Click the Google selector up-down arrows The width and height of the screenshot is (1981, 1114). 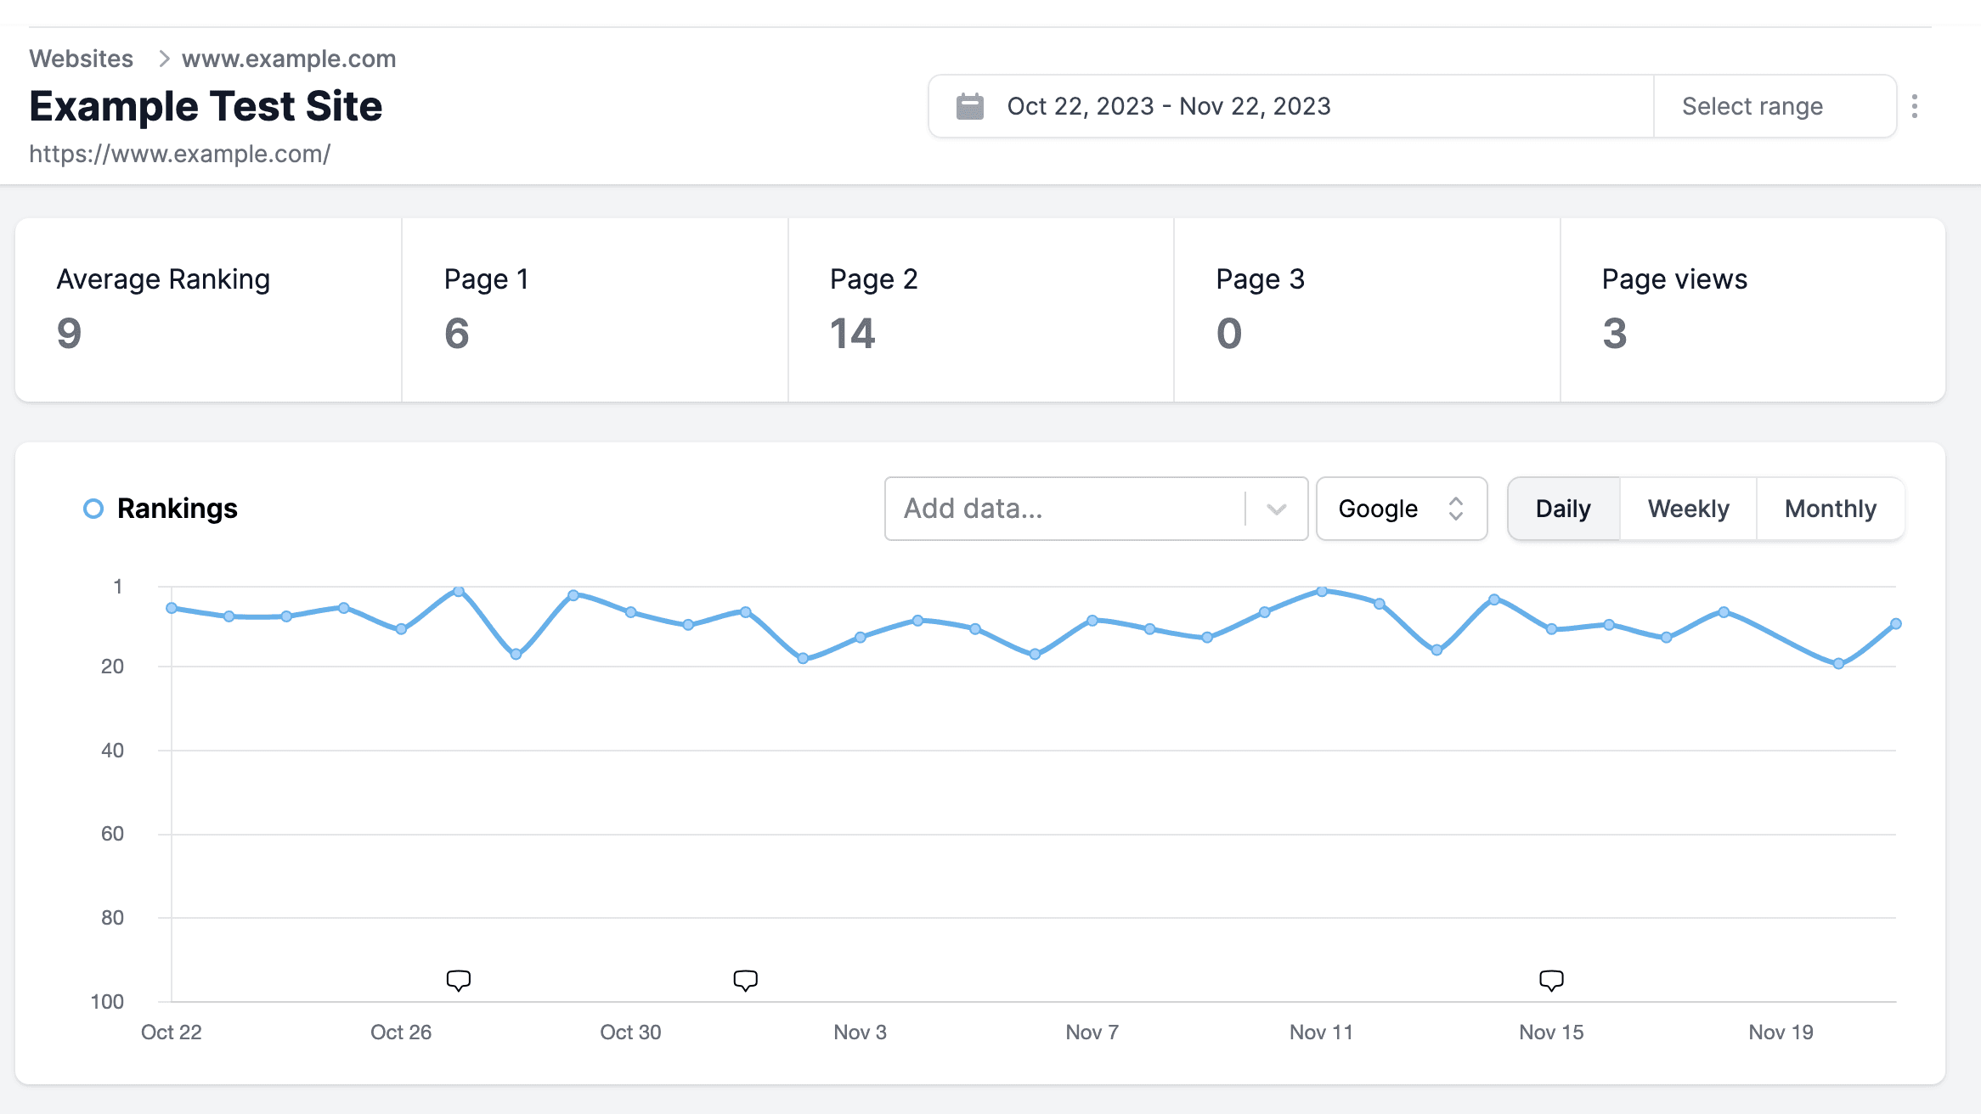[1456, 509]
